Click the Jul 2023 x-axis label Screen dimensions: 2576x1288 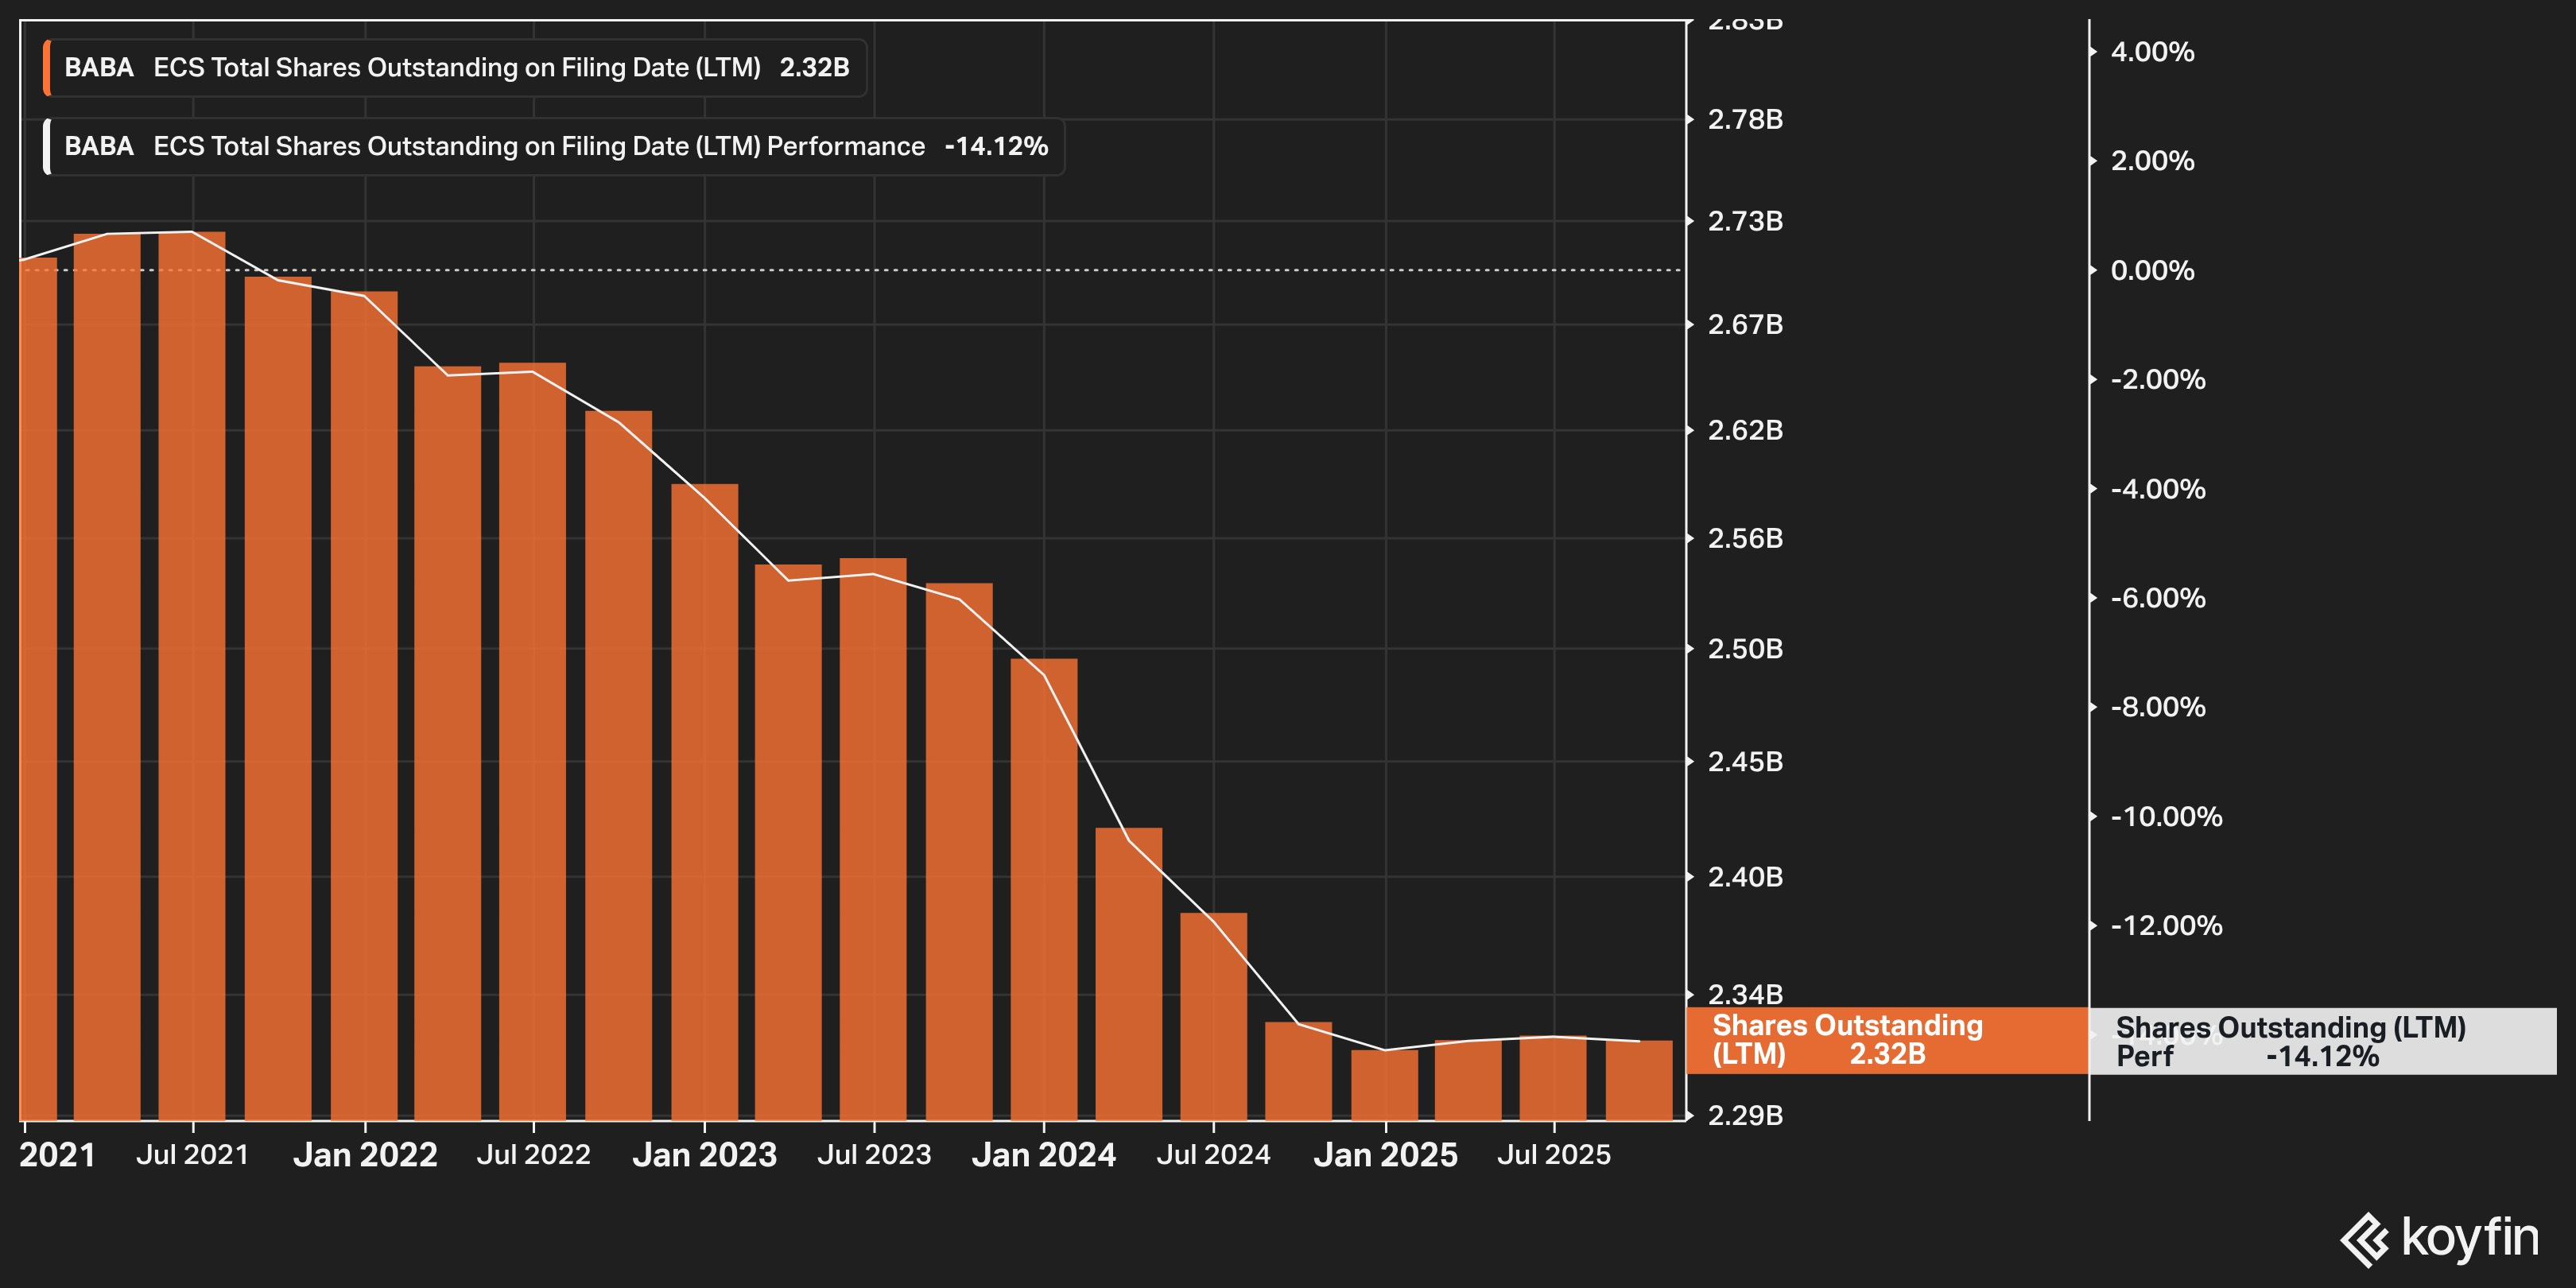coord(874,1155)
